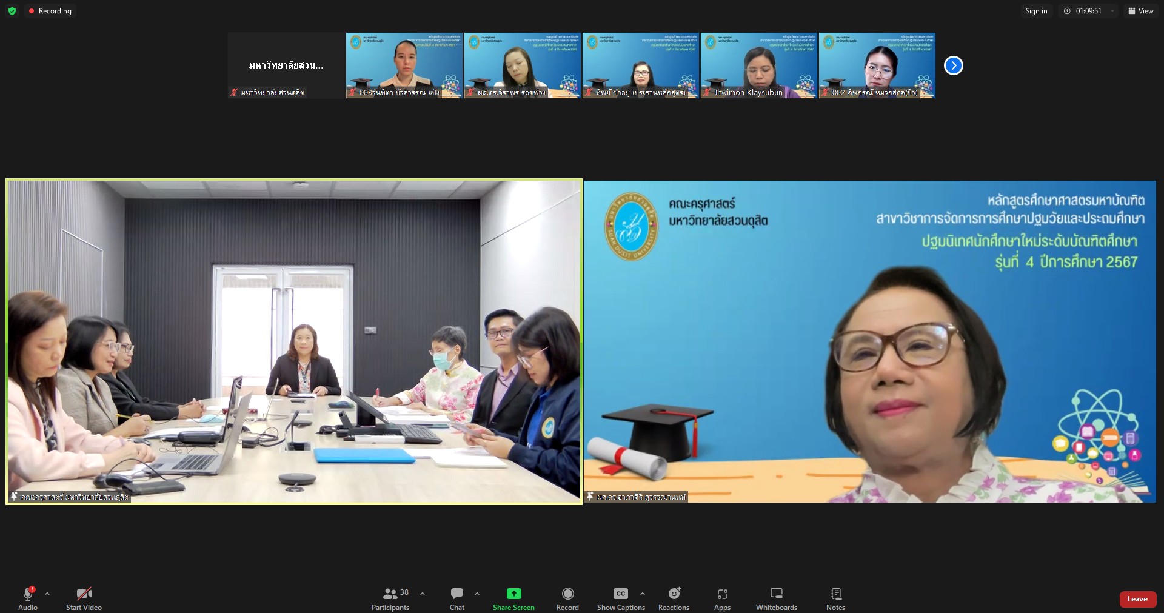Open Whiteboards

776,598
